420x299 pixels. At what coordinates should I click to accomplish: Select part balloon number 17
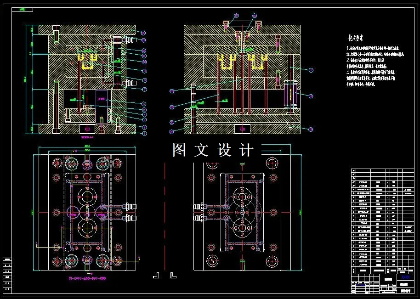pyautogui.click(x=311, y=71)
